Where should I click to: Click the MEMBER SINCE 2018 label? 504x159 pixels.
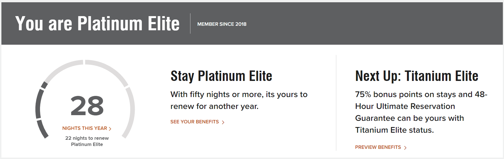click(x=222, y=24)
